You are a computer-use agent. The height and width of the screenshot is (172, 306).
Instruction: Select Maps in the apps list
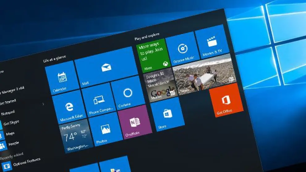10,134
